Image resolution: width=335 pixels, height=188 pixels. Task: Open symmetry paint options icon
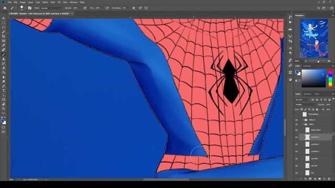(146, 8)
